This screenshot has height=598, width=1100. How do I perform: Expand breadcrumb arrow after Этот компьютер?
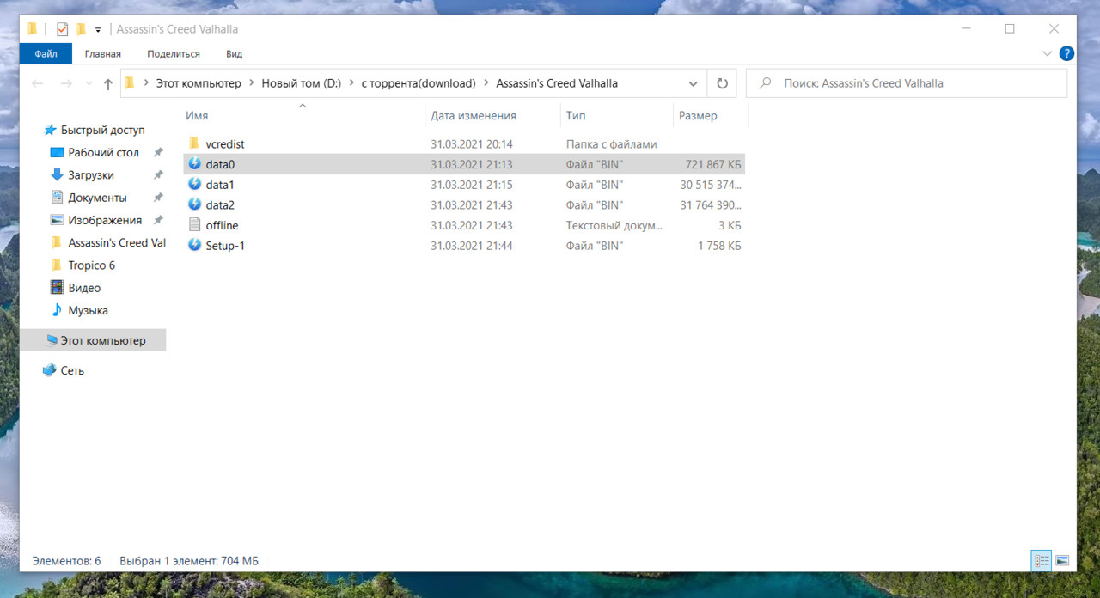pyautogui.click(x=252, y=83)
